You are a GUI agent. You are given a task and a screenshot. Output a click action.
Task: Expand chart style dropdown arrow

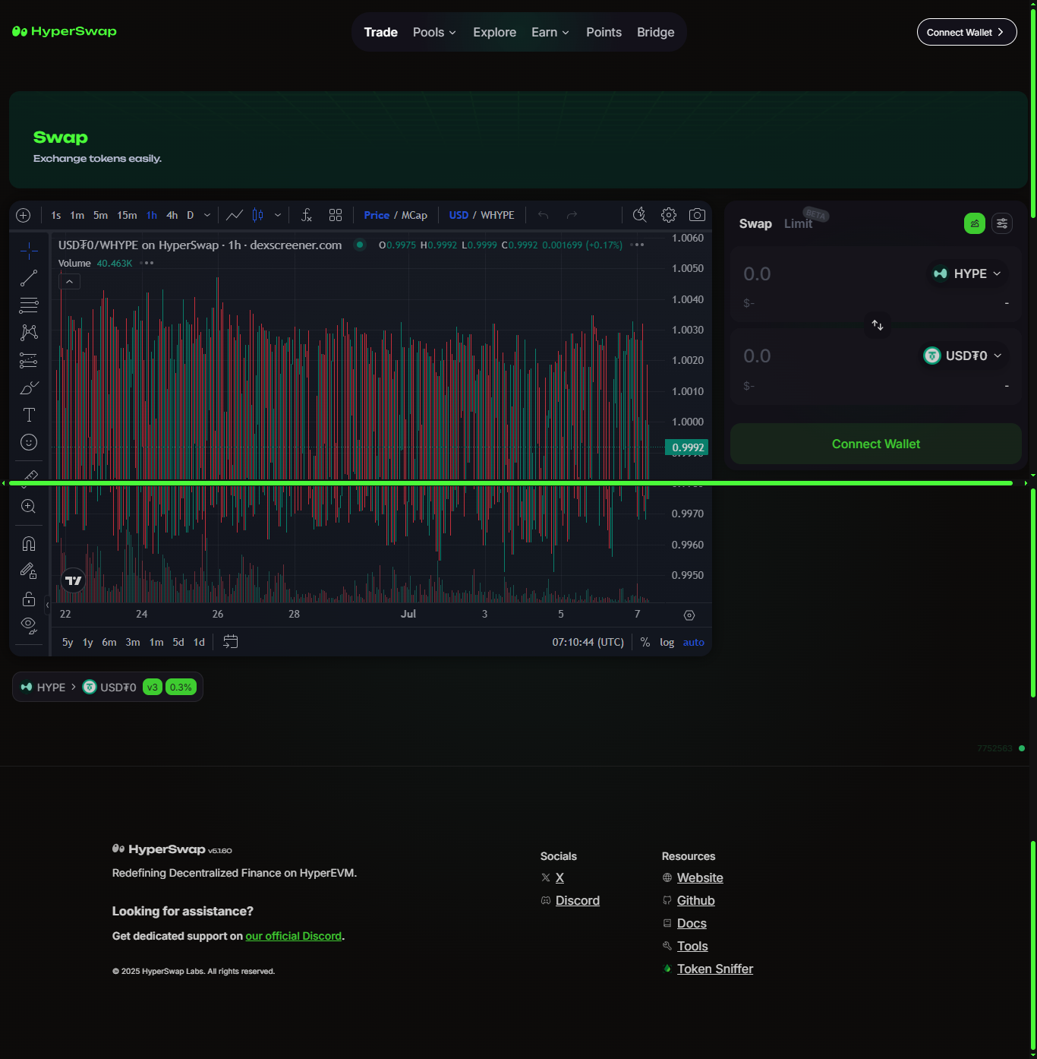[x=278, y=215]
